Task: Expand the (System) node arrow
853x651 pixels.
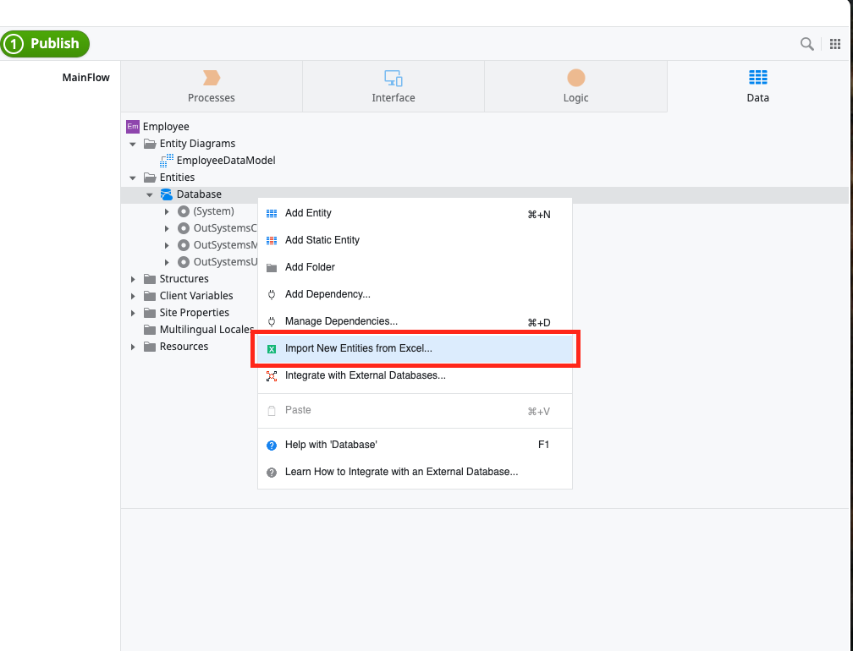Action: click(167, 211)
